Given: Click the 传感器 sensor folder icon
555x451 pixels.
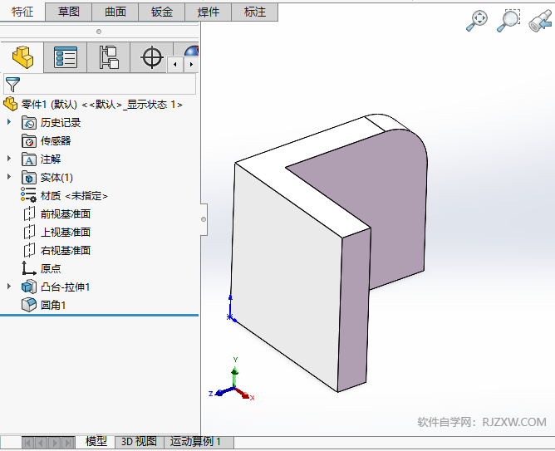Looking at the screenshot, I should (29, 141).
